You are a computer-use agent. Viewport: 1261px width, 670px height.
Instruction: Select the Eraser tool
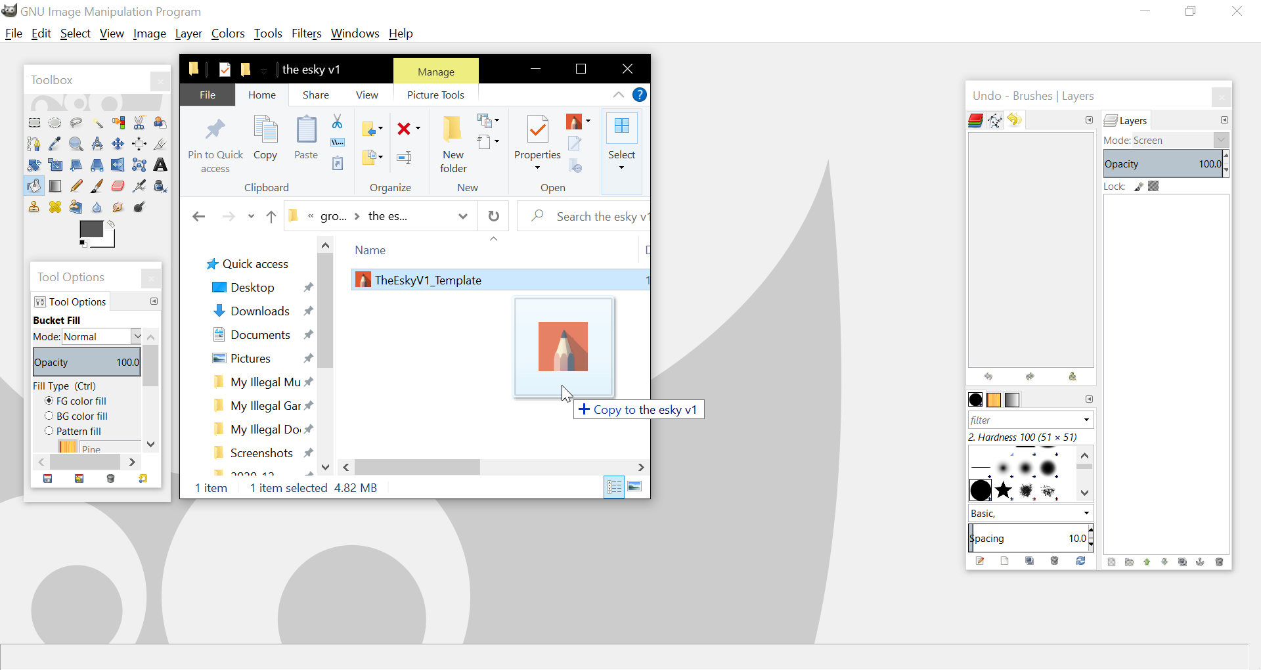pos(118,186)
